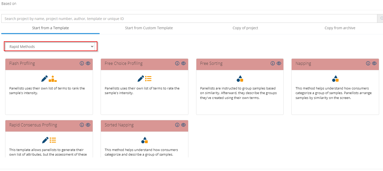The height and width of the screenshot is (171, 383).
Task: Preview Napping template with eye icon
Action: click(x=374, y=63)
